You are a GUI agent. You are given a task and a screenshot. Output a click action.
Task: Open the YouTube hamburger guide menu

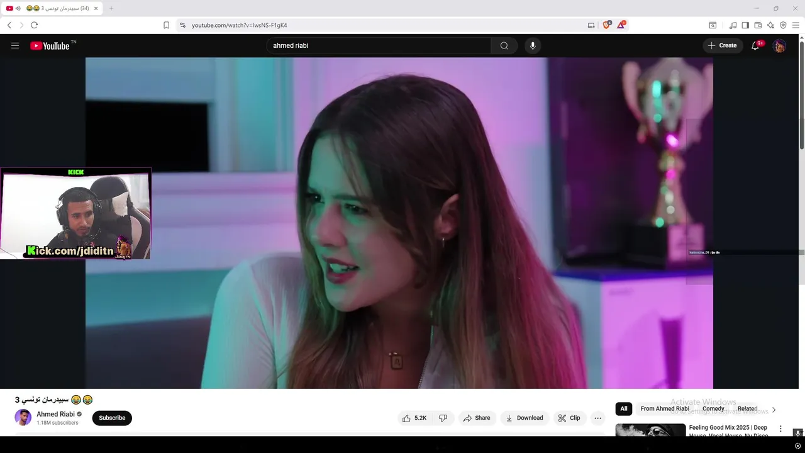tap(15, 45)
